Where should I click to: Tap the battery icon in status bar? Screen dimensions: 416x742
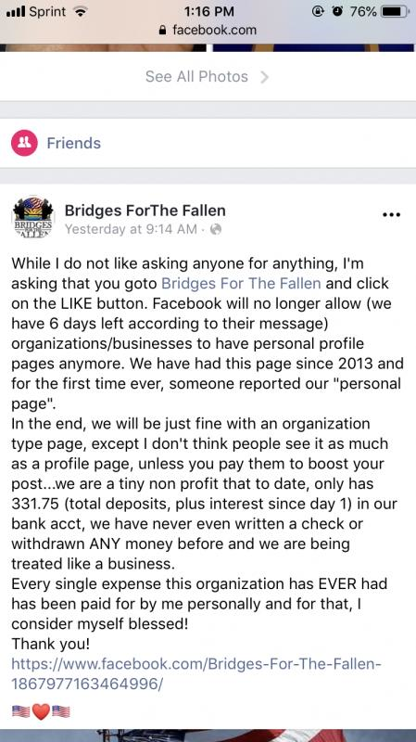point(395,11)
